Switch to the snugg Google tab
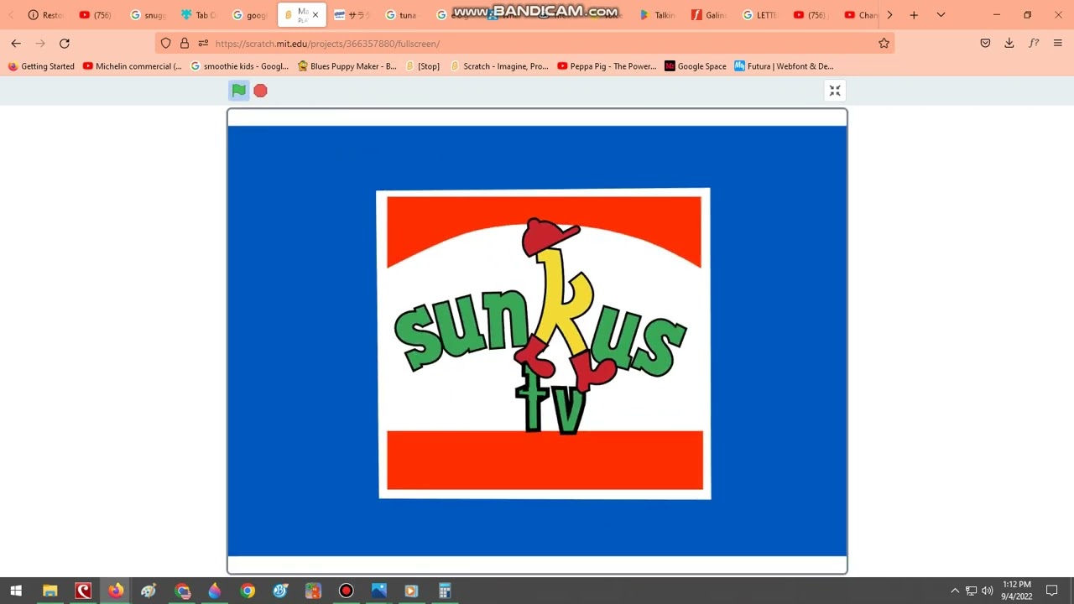Image resolution: width=1074 pixels, height=604 pixels. (x=148, y=15)
